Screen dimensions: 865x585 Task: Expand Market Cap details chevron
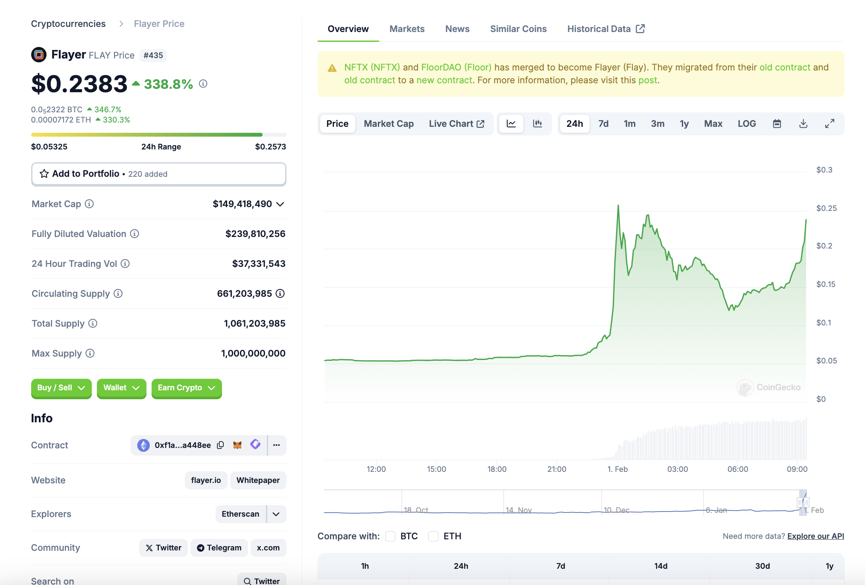[280, 204]
